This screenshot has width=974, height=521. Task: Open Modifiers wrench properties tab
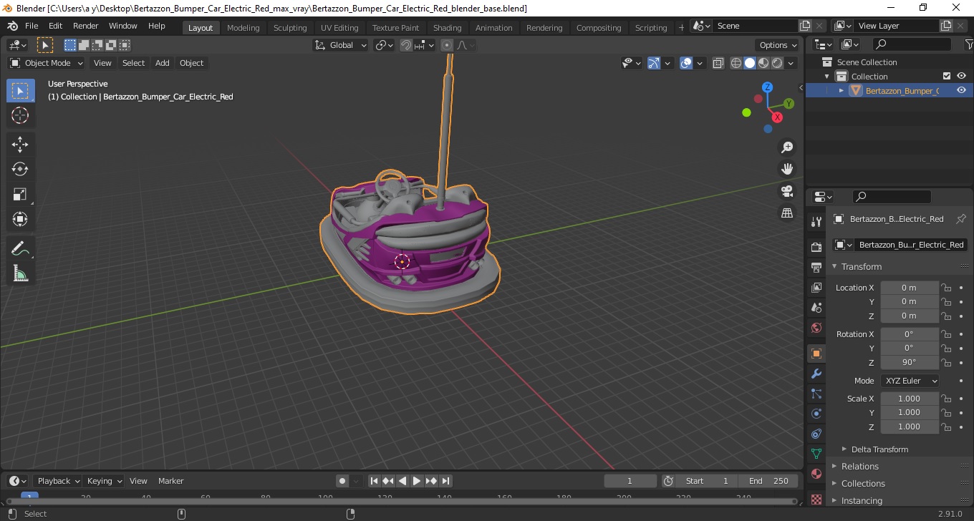click(x=816, y=374)
